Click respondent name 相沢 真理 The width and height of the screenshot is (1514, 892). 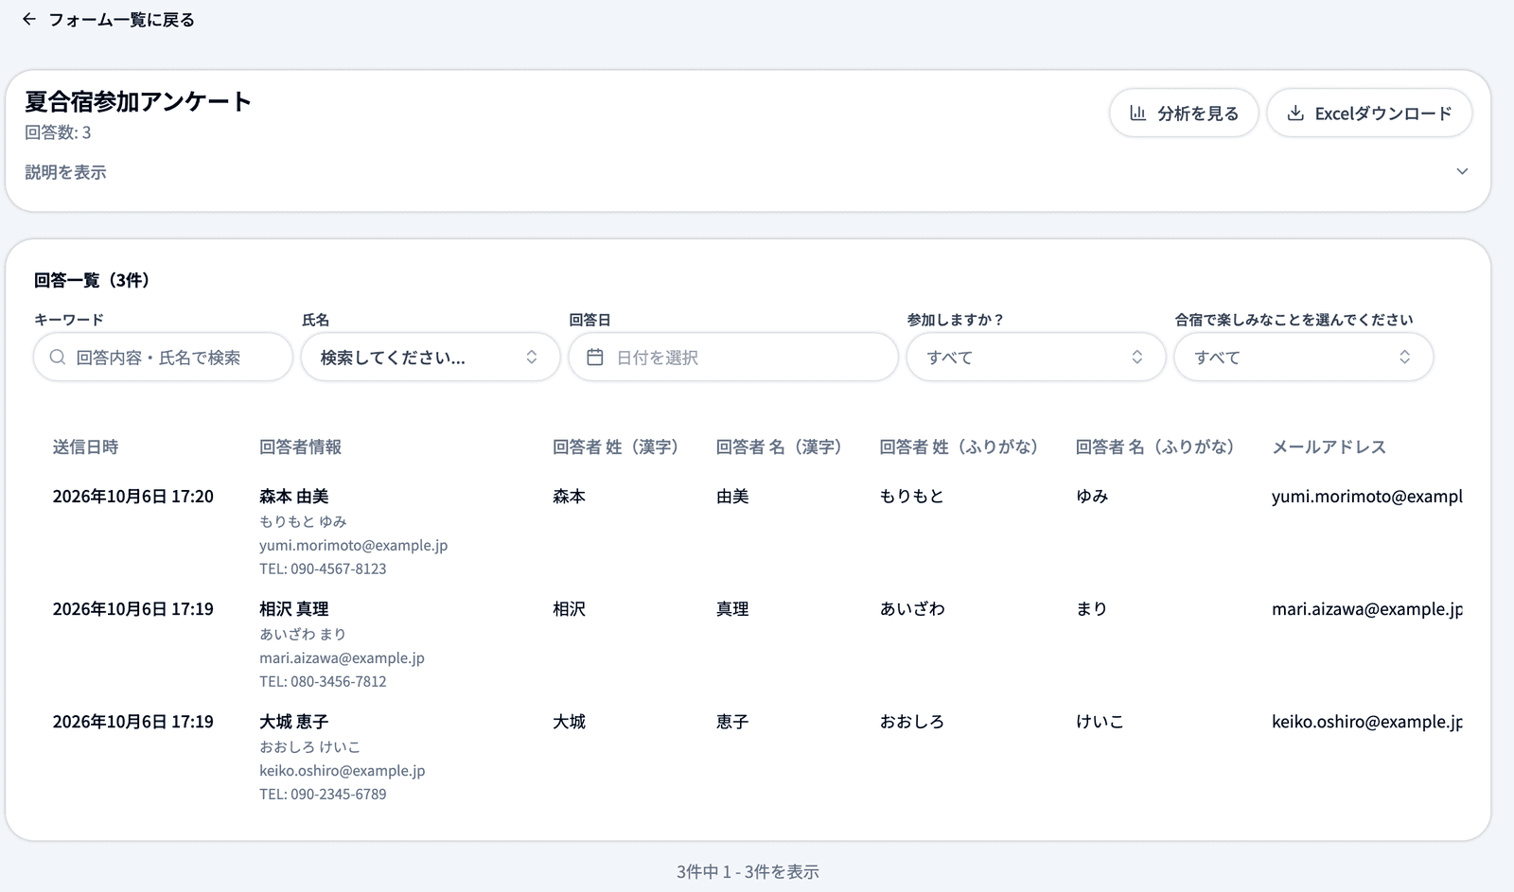pos(294,608)
